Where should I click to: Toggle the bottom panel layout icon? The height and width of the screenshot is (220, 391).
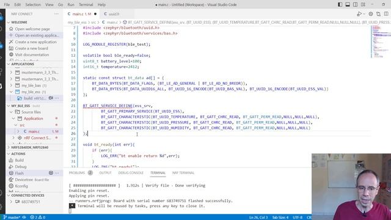click(348, 4)
